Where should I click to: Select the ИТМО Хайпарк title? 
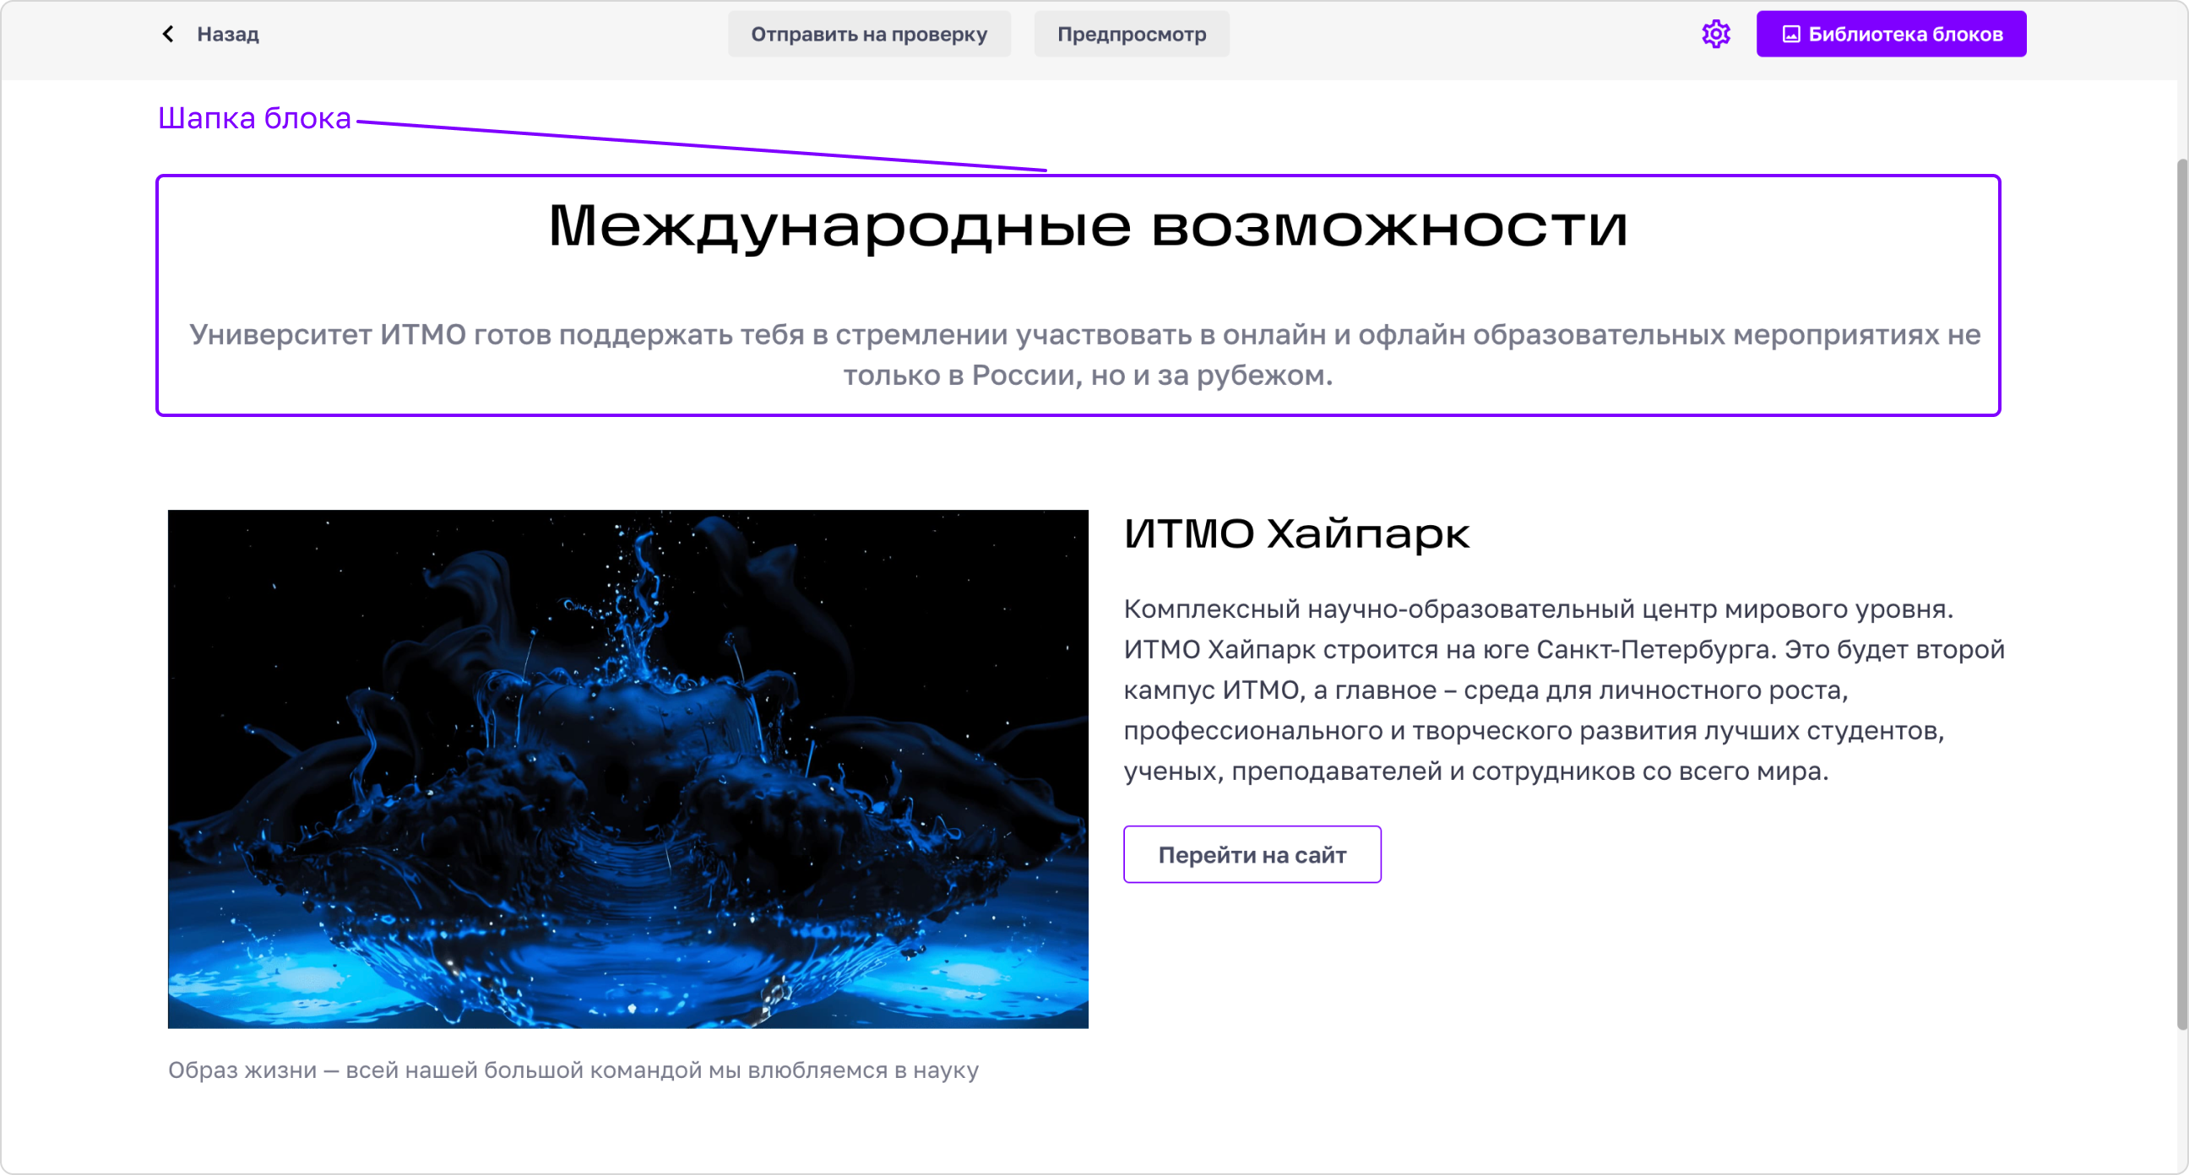tap(1295, 533)
